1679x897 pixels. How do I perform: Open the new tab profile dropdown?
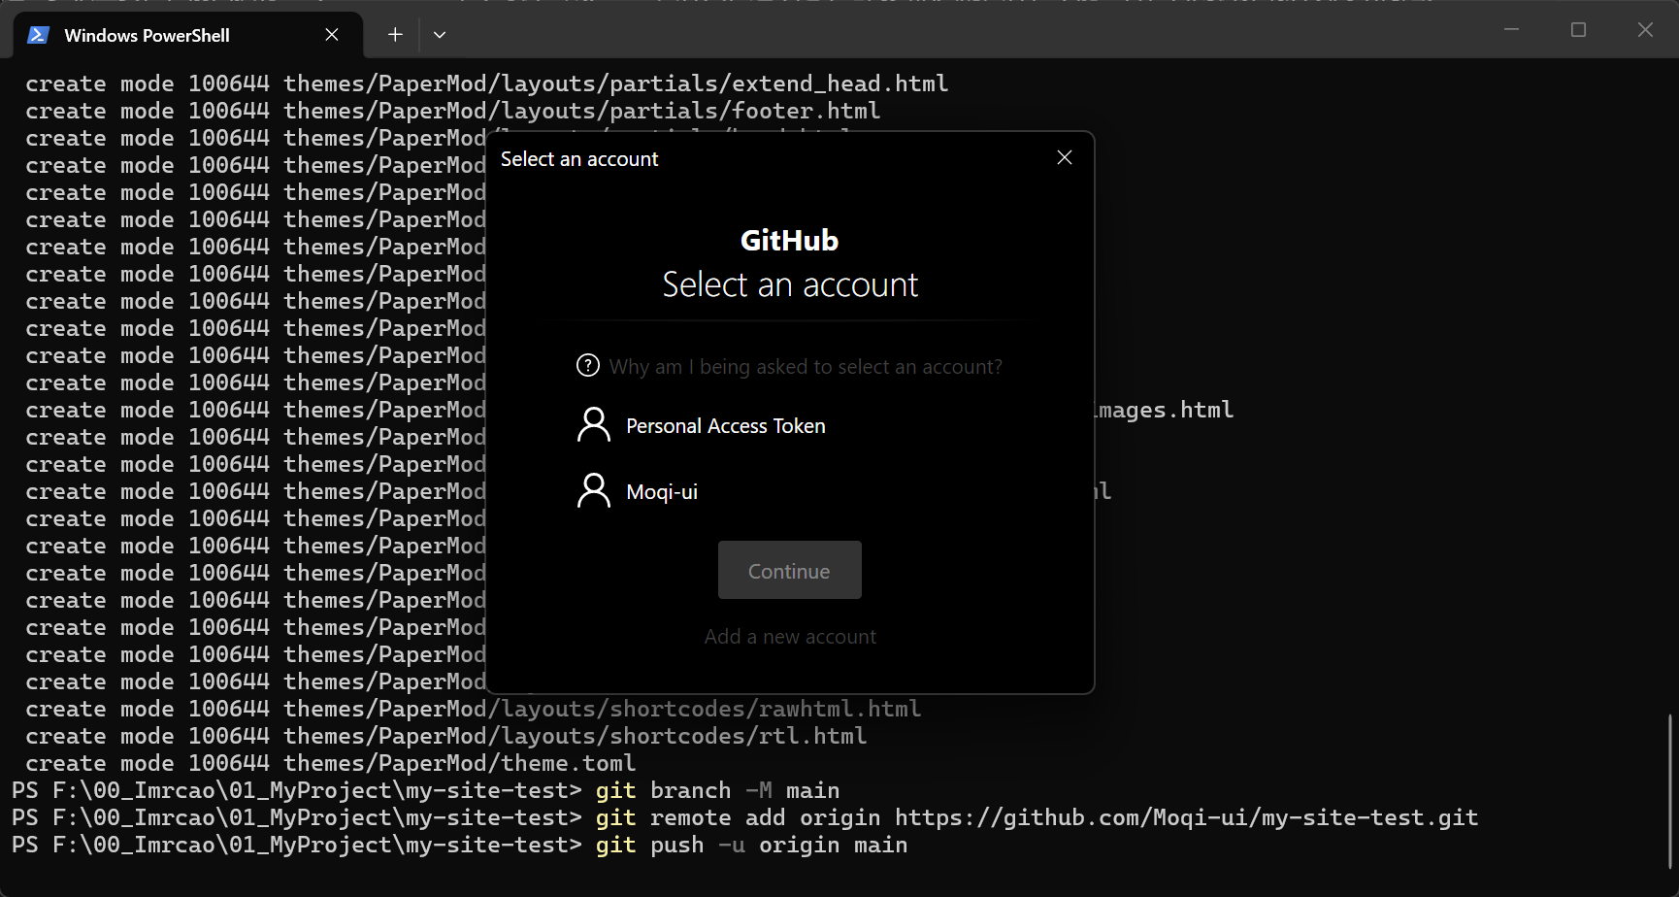(440, 35)
